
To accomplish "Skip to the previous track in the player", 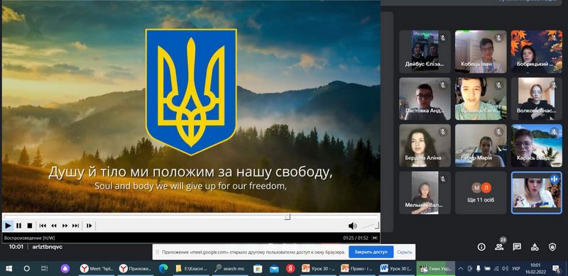I will (x=43, y=226).
